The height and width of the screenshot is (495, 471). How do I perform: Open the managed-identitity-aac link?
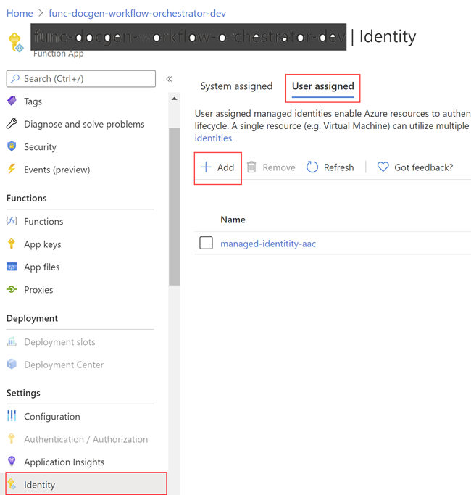268,244
